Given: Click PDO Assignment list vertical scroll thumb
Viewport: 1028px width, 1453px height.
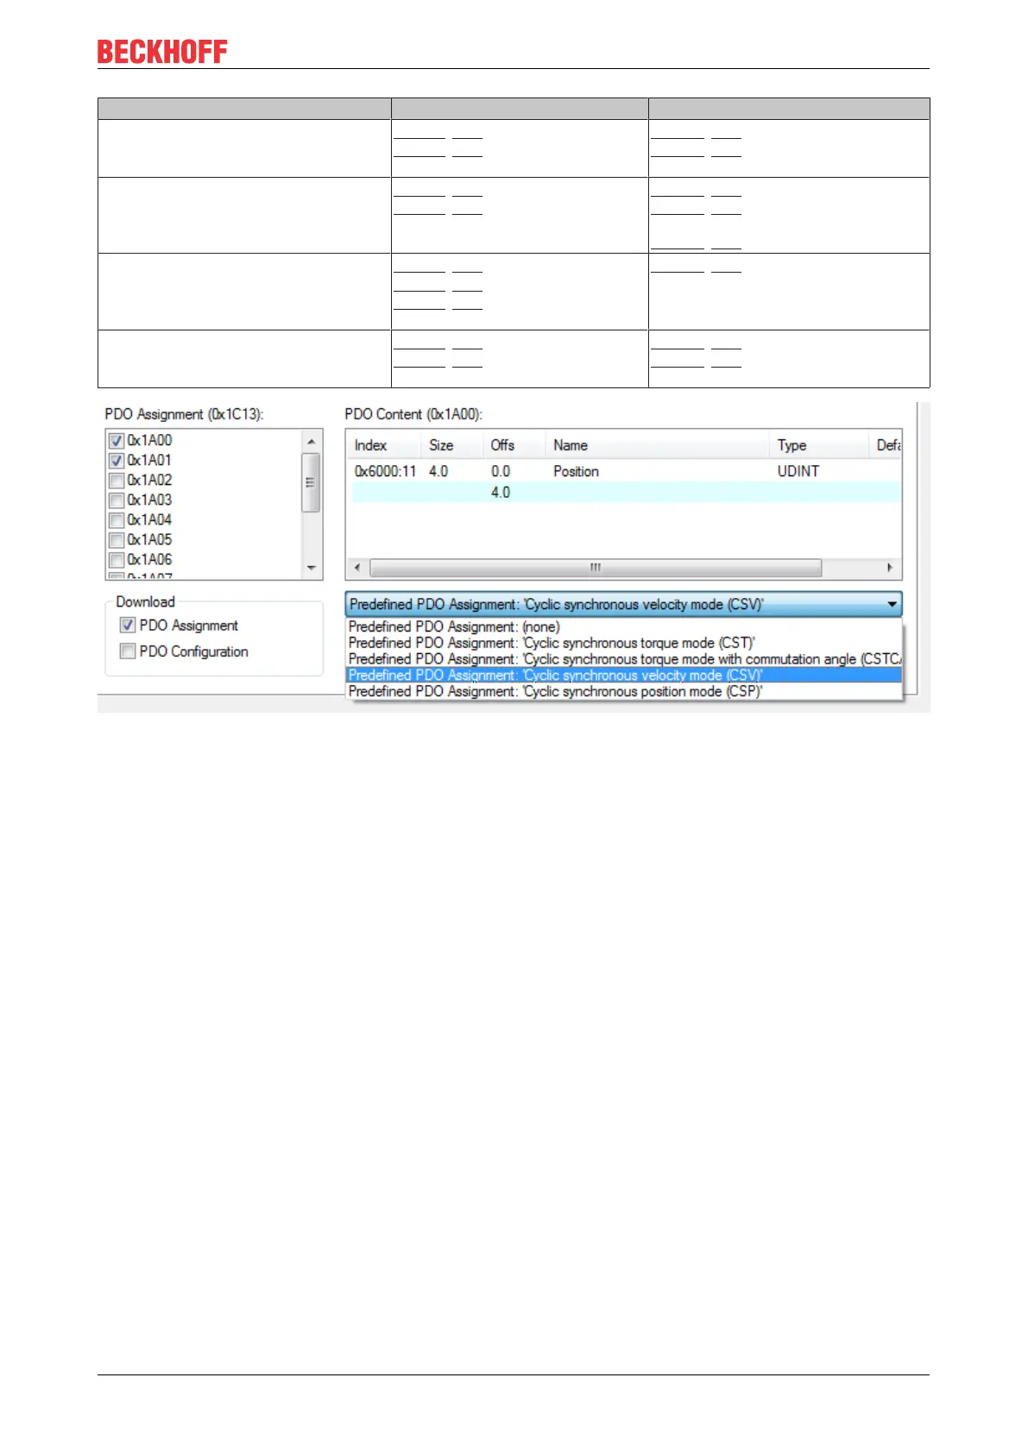Looking at the screenshot, I should pos(311,483).
